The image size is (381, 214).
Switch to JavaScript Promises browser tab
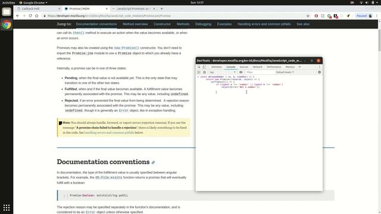[x=133, y=9]
